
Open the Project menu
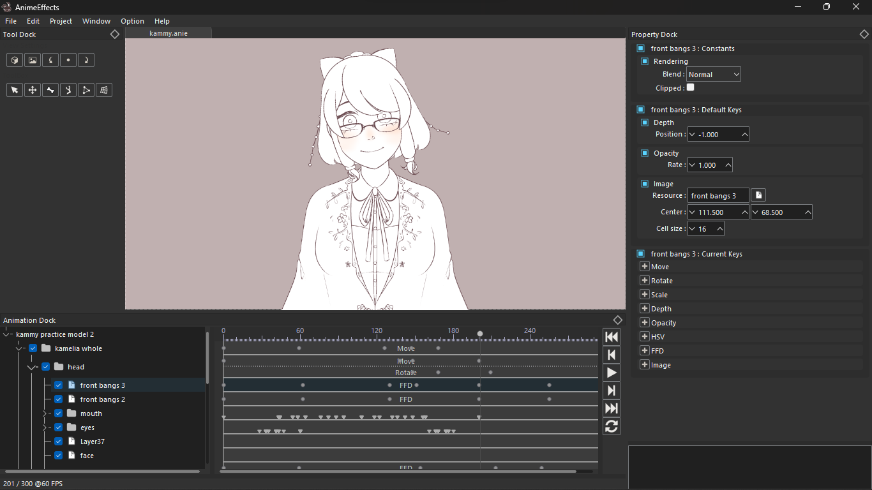61,21
